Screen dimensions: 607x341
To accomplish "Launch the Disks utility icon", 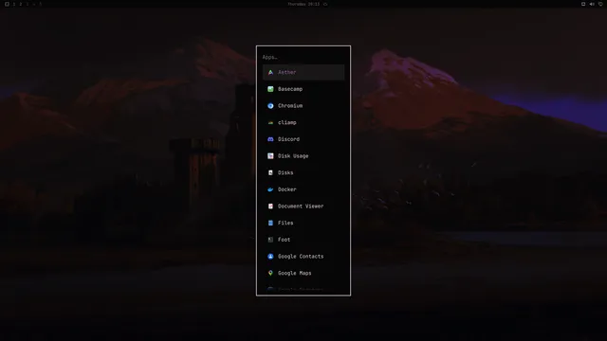I will coord(270,172).
